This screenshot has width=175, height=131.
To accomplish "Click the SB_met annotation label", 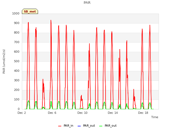I will pyautogui.click(x=30, y=11).
